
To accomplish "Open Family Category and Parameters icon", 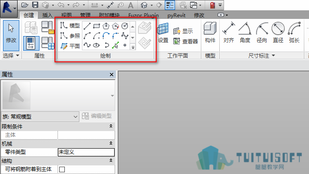I will tap(48, 27).
